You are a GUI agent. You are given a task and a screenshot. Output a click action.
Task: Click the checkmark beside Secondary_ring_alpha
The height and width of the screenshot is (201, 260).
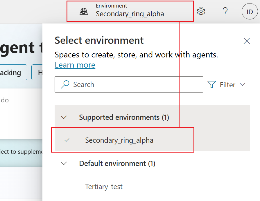pyautogui.click(x=67, y=140)
